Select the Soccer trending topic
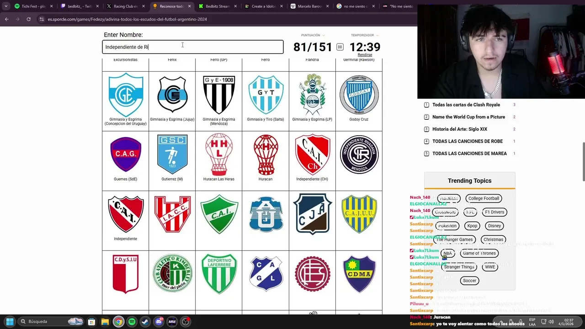The image size is (585, 329). [x=469, y=281]
